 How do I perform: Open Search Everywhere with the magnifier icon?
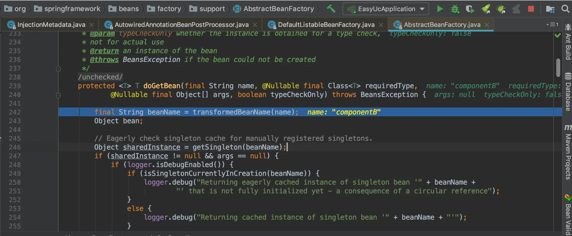[566, 9]
